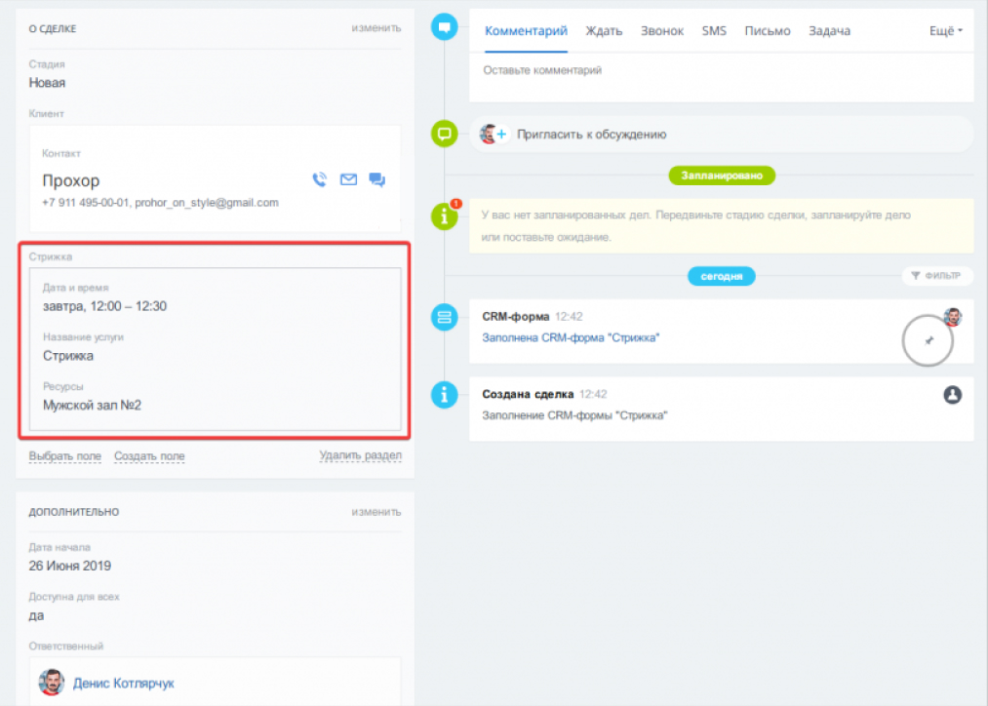Click the gray user avatar on Создана сделка

coord(953,394)
